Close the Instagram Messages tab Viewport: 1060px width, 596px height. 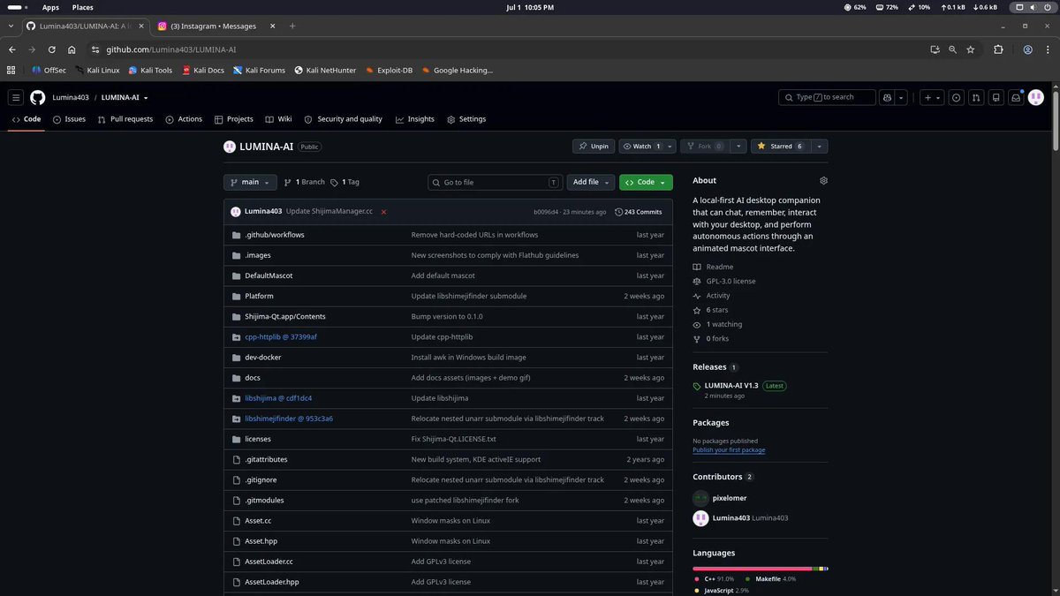[273, 26]
